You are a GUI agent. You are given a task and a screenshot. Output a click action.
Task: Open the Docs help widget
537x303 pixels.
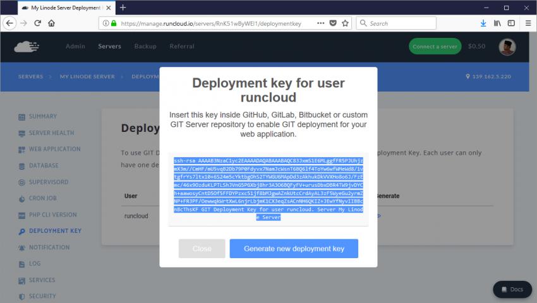(x=512, y=290)
